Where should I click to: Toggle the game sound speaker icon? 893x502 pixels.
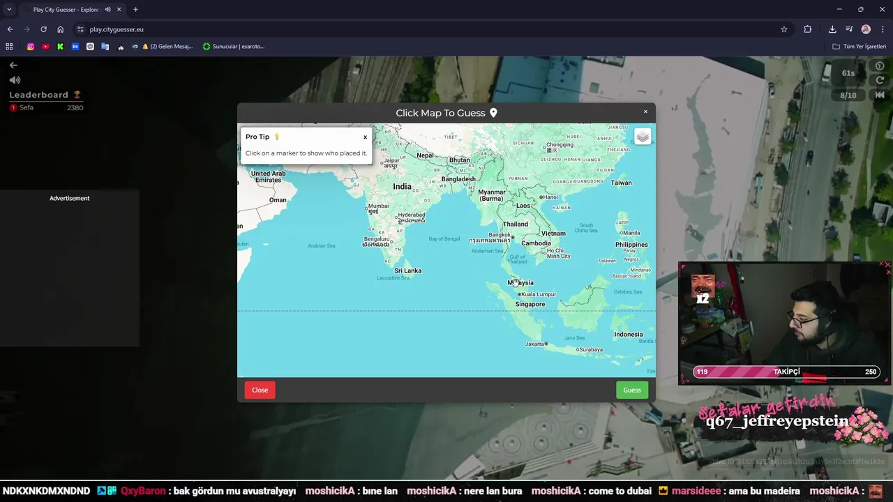pyautogui.click(x=15, y=80)
